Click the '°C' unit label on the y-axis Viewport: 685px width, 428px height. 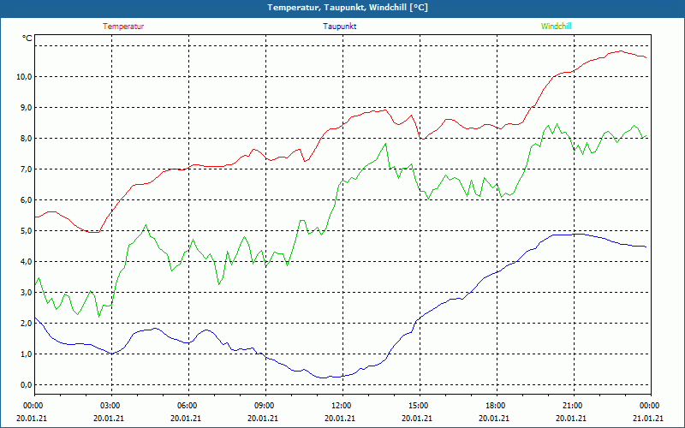(x=27, y=39)
